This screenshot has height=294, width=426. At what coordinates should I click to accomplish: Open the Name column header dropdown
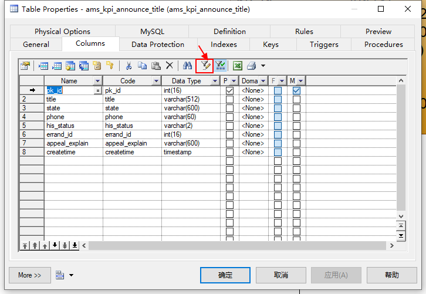tap(97, 81)
